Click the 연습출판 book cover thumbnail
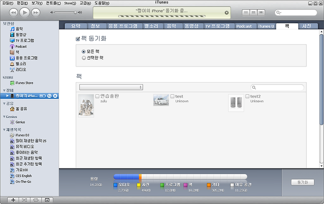The image size is (324, 204). coord(86,106)
